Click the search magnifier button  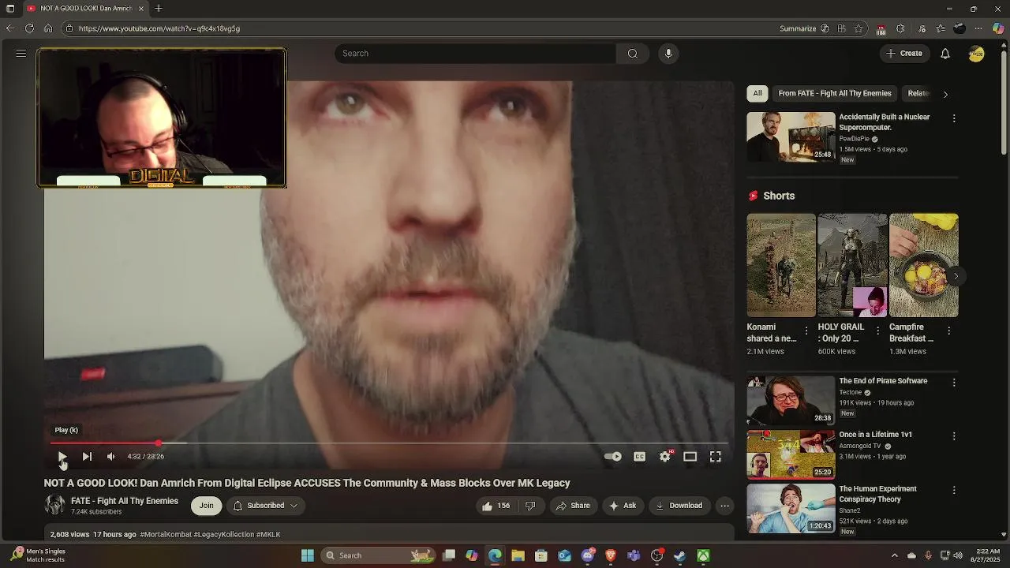coord(632,54)
